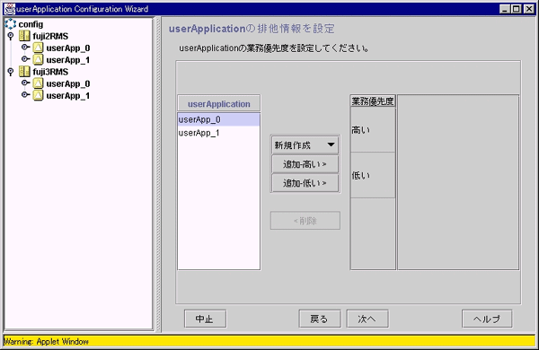Close the Configuration Wizard window
539x350 pixels.
tap(529, 9)
